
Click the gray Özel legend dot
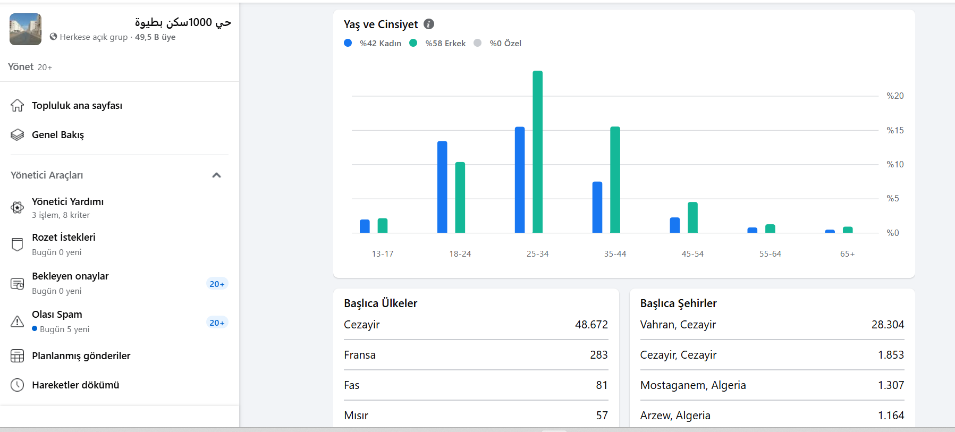tap(478, 43)
